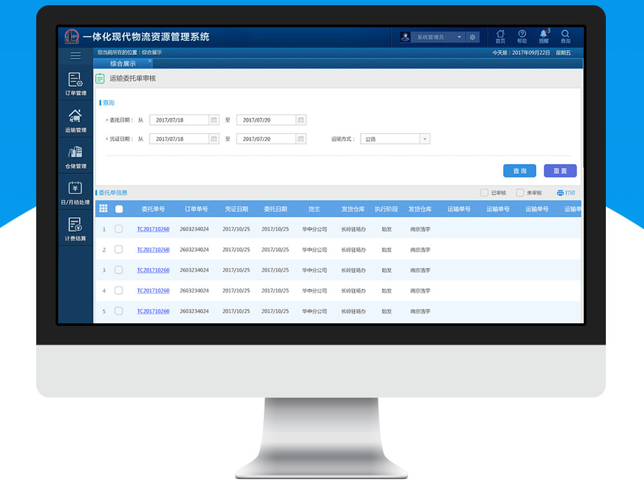The image size is (644, 485).
Task: Open 计费结算 in the sidebar
Action: pyautogui.click(x=76, y=229)
